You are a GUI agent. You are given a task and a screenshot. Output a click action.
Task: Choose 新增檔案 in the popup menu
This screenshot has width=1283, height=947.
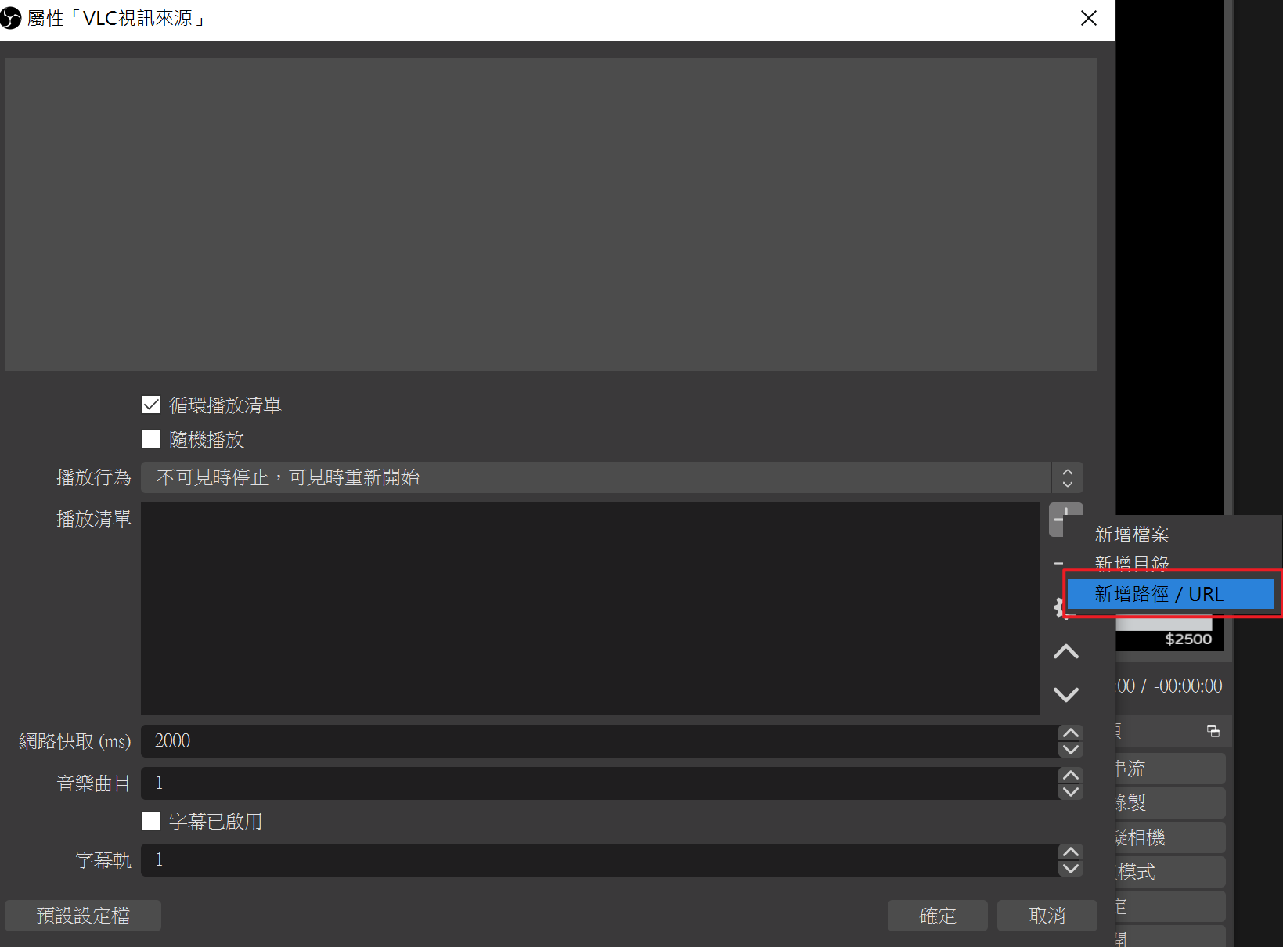pyautogui.click(x=1131, y=535)
